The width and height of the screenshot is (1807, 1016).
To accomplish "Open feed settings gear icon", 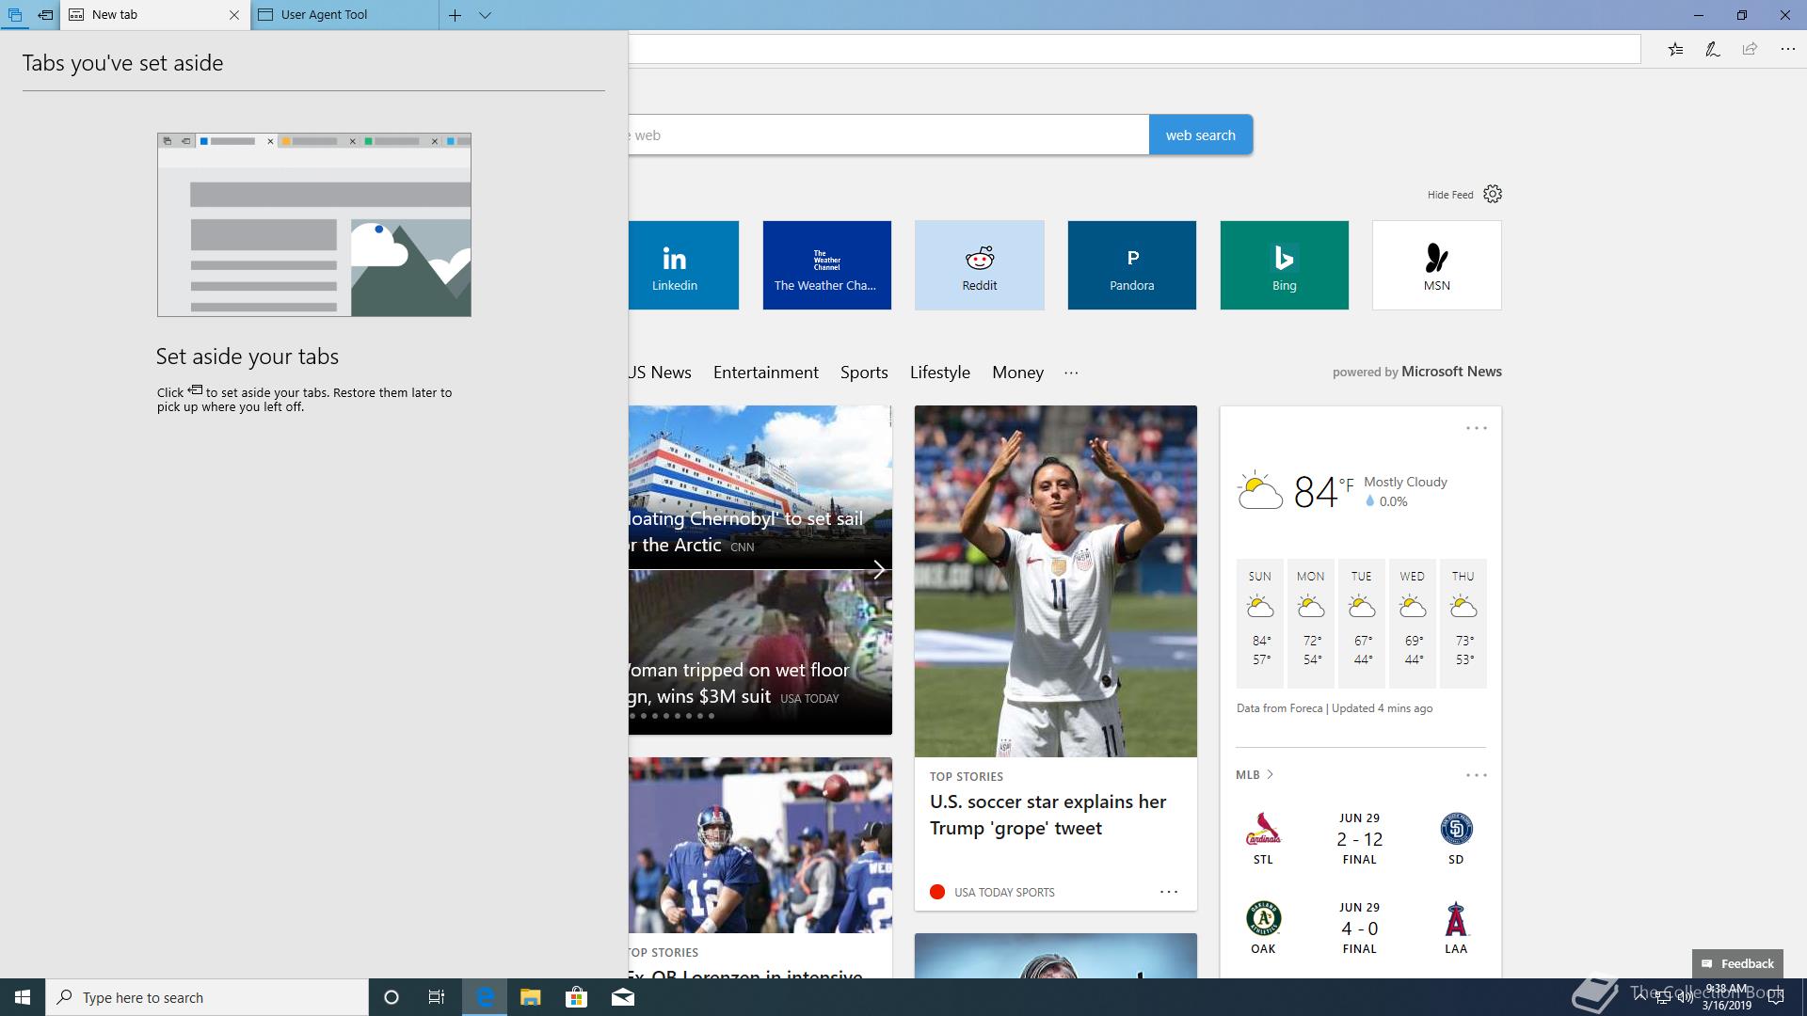I will click(x=1493, y=194).
